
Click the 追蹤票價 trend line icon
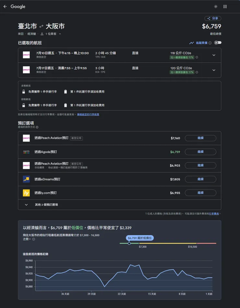192,43
